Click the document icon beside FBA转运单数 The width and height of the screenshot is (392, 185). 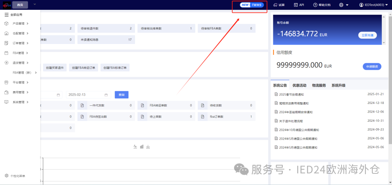(142, 105)
